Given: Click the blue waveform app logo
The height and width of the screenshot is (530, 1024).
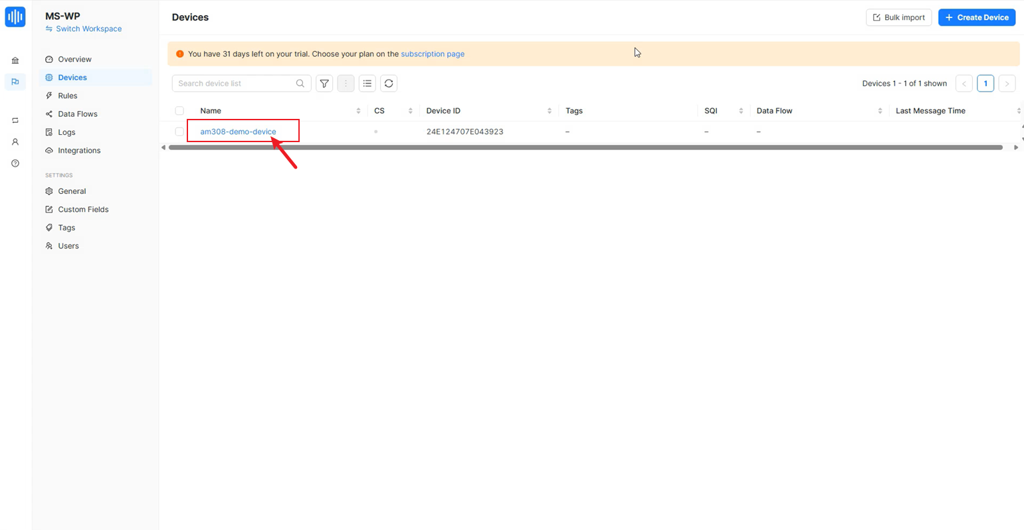Looking at the screenshot, I should point(15,17).
